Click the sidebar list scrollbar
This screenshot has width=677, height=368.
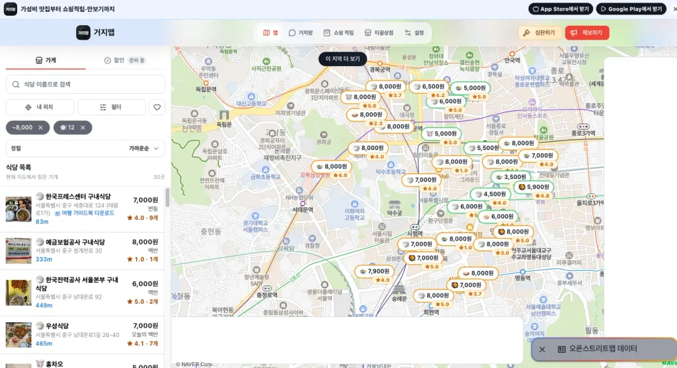[x=167, y=197]
